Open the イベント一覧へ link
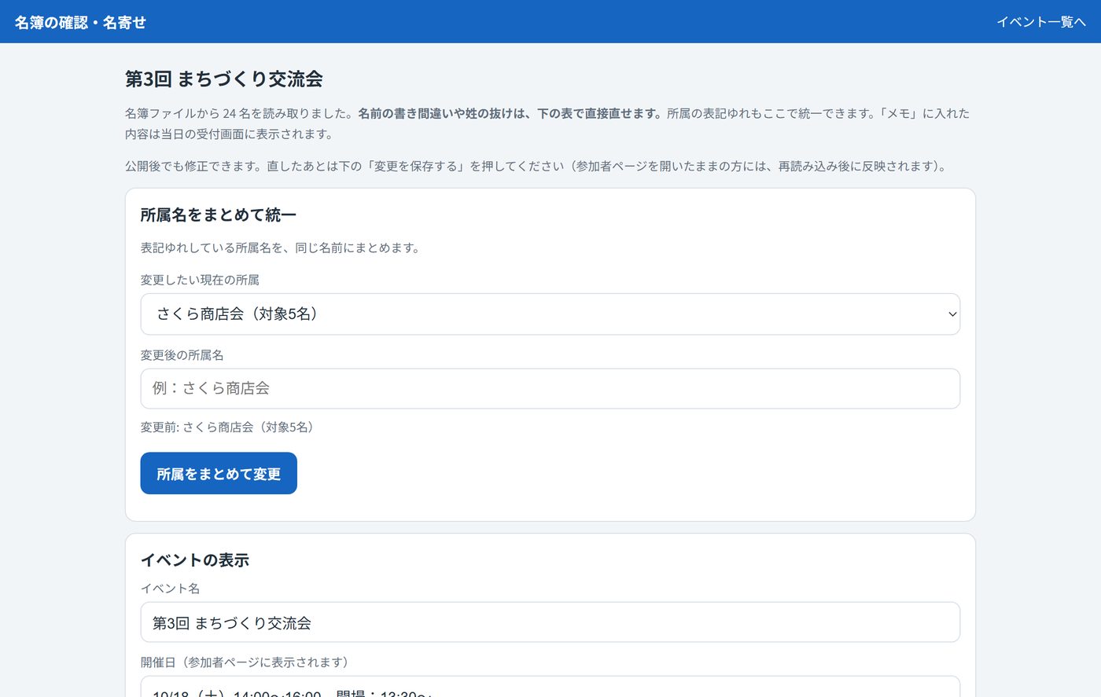This screenshot has width=1101, height=697. point(1041,22)
